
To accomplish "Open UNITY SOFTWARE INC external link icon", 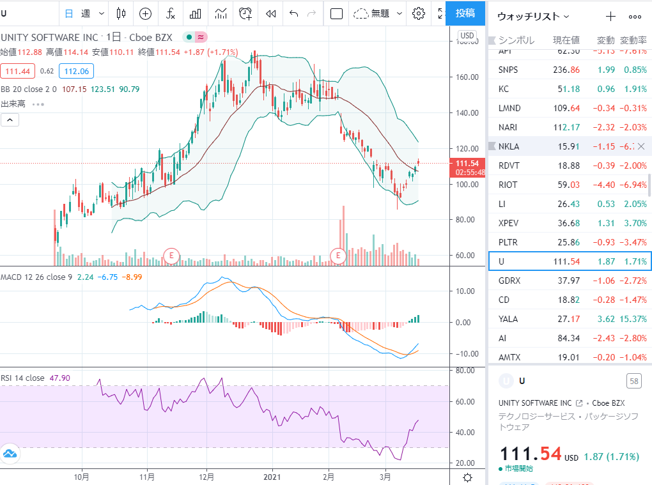I will (x=579, y=403).
